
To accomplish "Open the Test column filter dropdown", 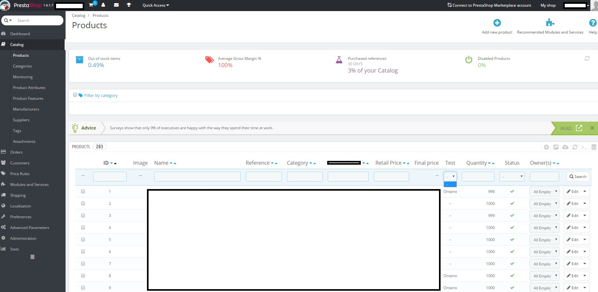I will tap(450, 176).
